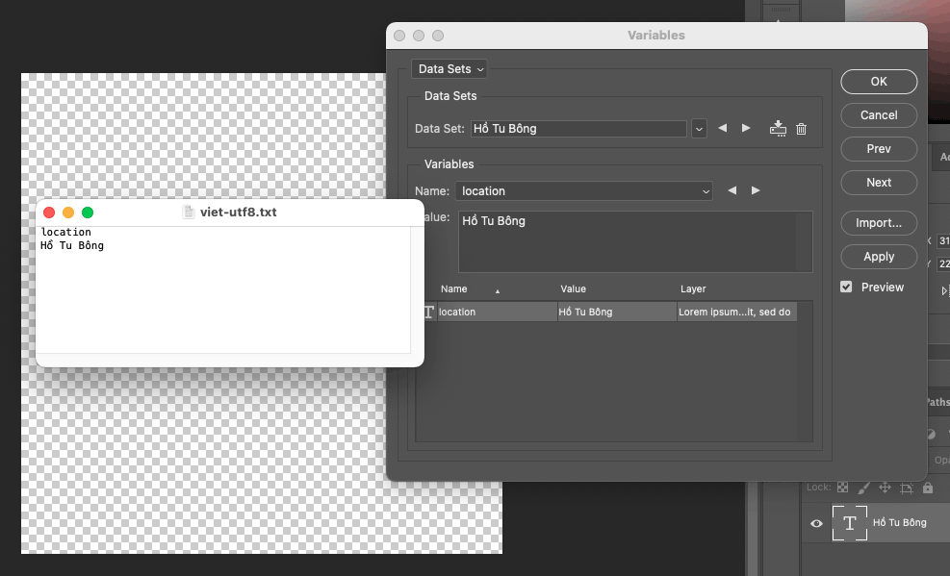Go to next variable arrow
950x576 pixels.
pyautogui.click(x=756, y=190)
